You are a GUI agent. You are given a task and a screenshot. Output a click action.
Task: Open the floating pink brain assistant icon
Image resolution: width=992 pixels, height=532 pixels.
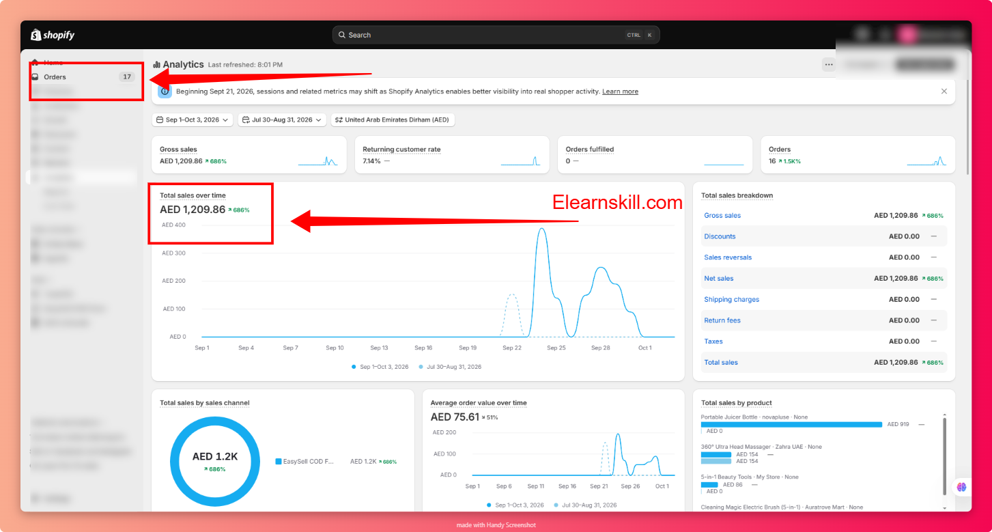pos(962,487)
